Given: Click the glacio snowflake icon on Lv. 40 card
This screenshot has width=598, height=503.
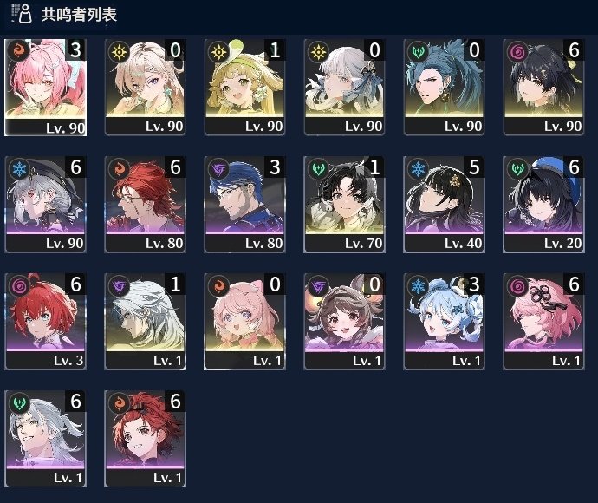Looking at the screenshot, I should tap(418, 168).
